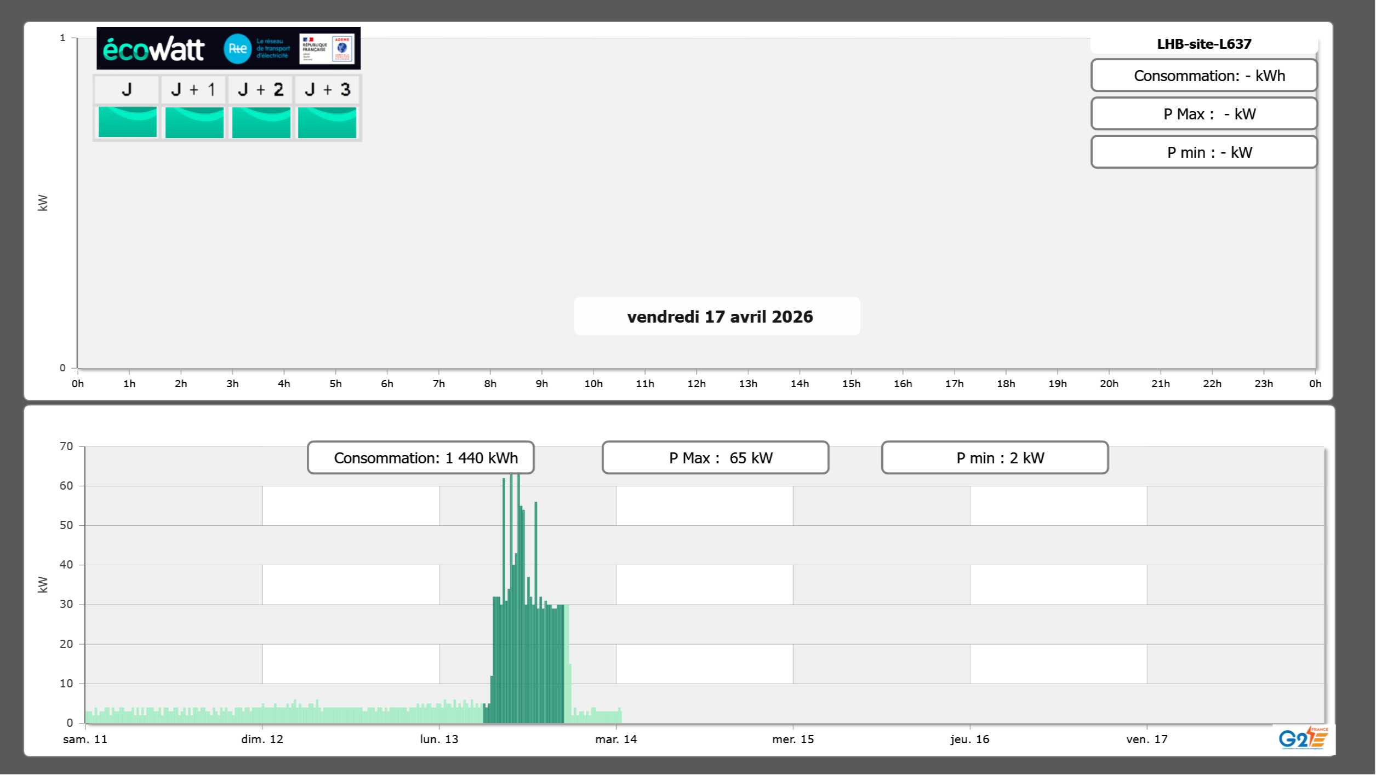This screenshot has height=775, width=1376.
Task: Click the green signal icon under J + 1
Action: coord(194,122)
